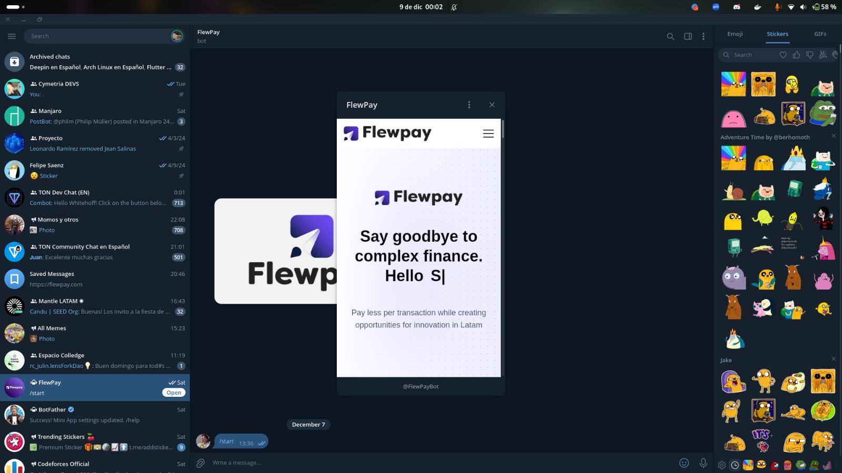Viewport: 842px width, 473px height.
Task: Open the main hamburger menu of Telegram
Action: (12, 36)
